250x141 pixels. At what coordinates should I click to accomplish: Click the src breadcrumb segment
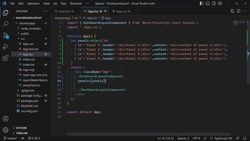pyautogui.click(x=76, y=18)
